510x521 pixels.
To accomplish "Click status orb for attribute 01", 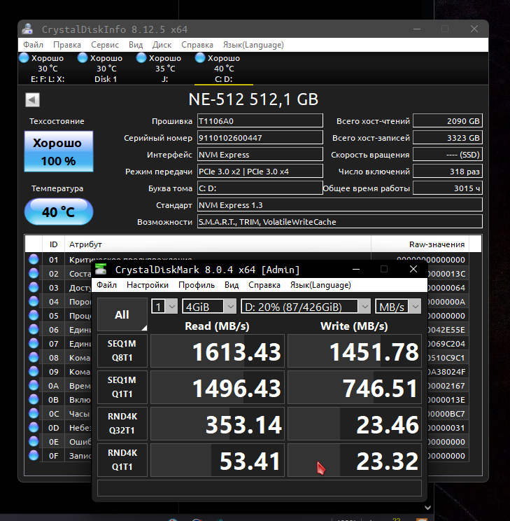I will [34, 259].
